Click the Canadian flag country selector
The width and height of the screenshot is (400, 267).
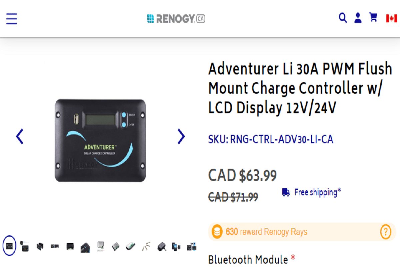[x=391, y=18]
